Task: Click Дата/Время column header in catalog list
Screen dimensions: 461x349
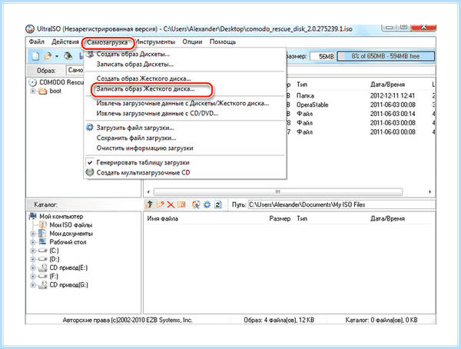Action: 387,218
